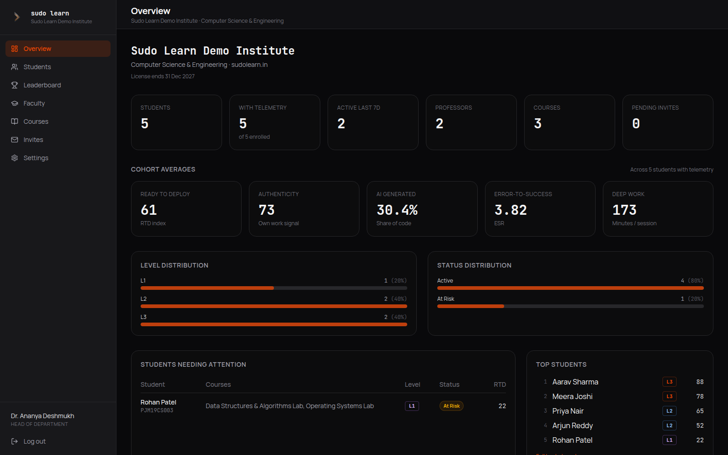
Task: Open the Invites section
Action: point(58,140)
